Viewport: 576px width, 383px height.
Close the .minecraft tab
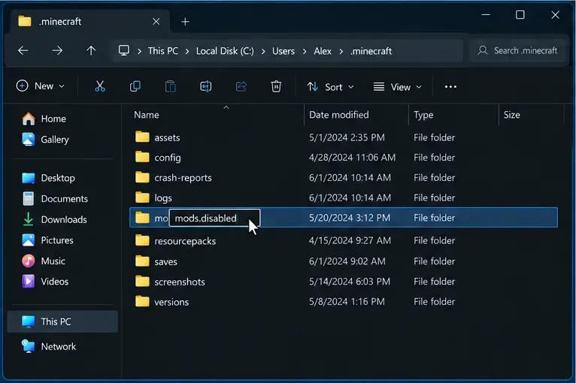pos(156,22)
